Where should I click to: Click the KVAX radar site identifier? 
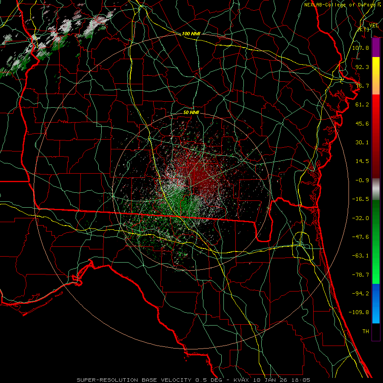click(241, 380)
